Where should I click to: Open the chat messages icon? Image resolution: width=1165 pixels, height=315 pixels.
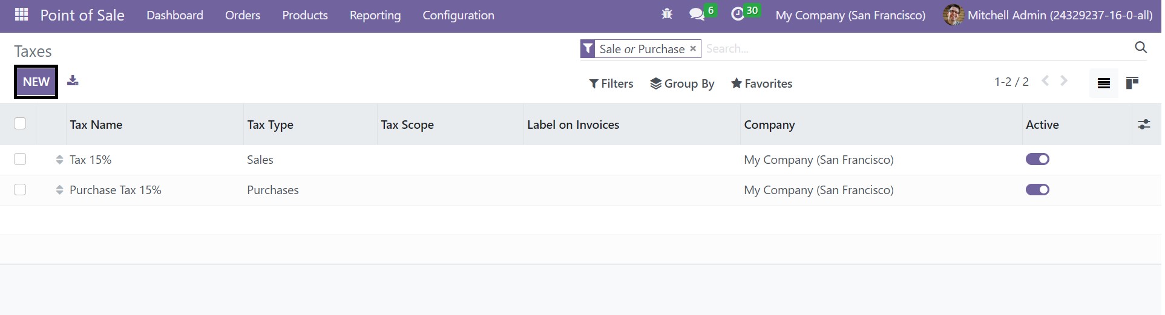[697, 15]
